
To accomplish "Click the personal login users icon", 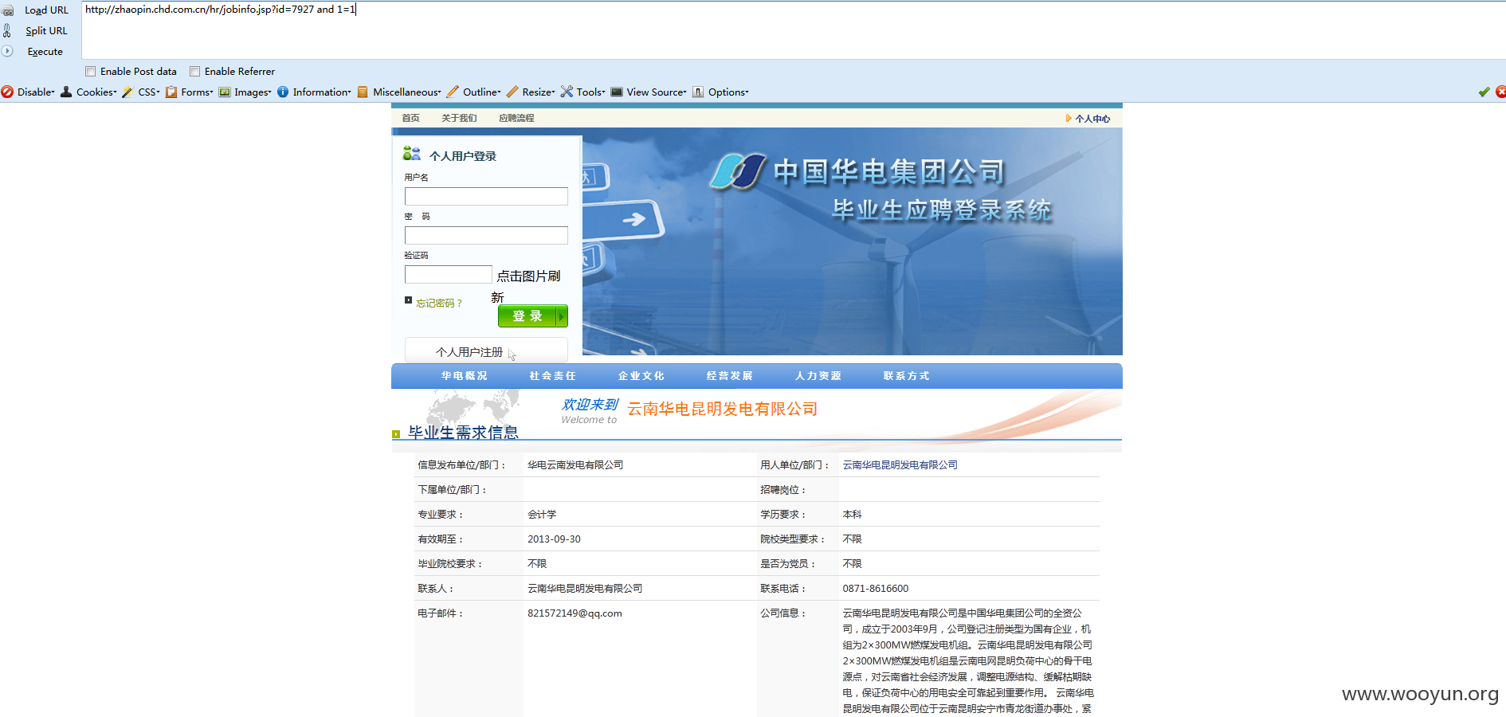I will click(412, 154).
